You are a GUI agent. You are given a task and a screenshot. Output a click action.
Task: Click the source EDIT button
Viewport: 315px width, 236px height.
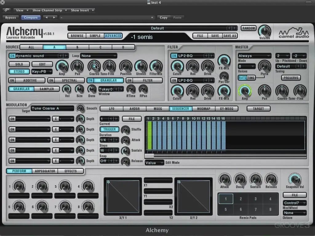(x=42, y=64)
